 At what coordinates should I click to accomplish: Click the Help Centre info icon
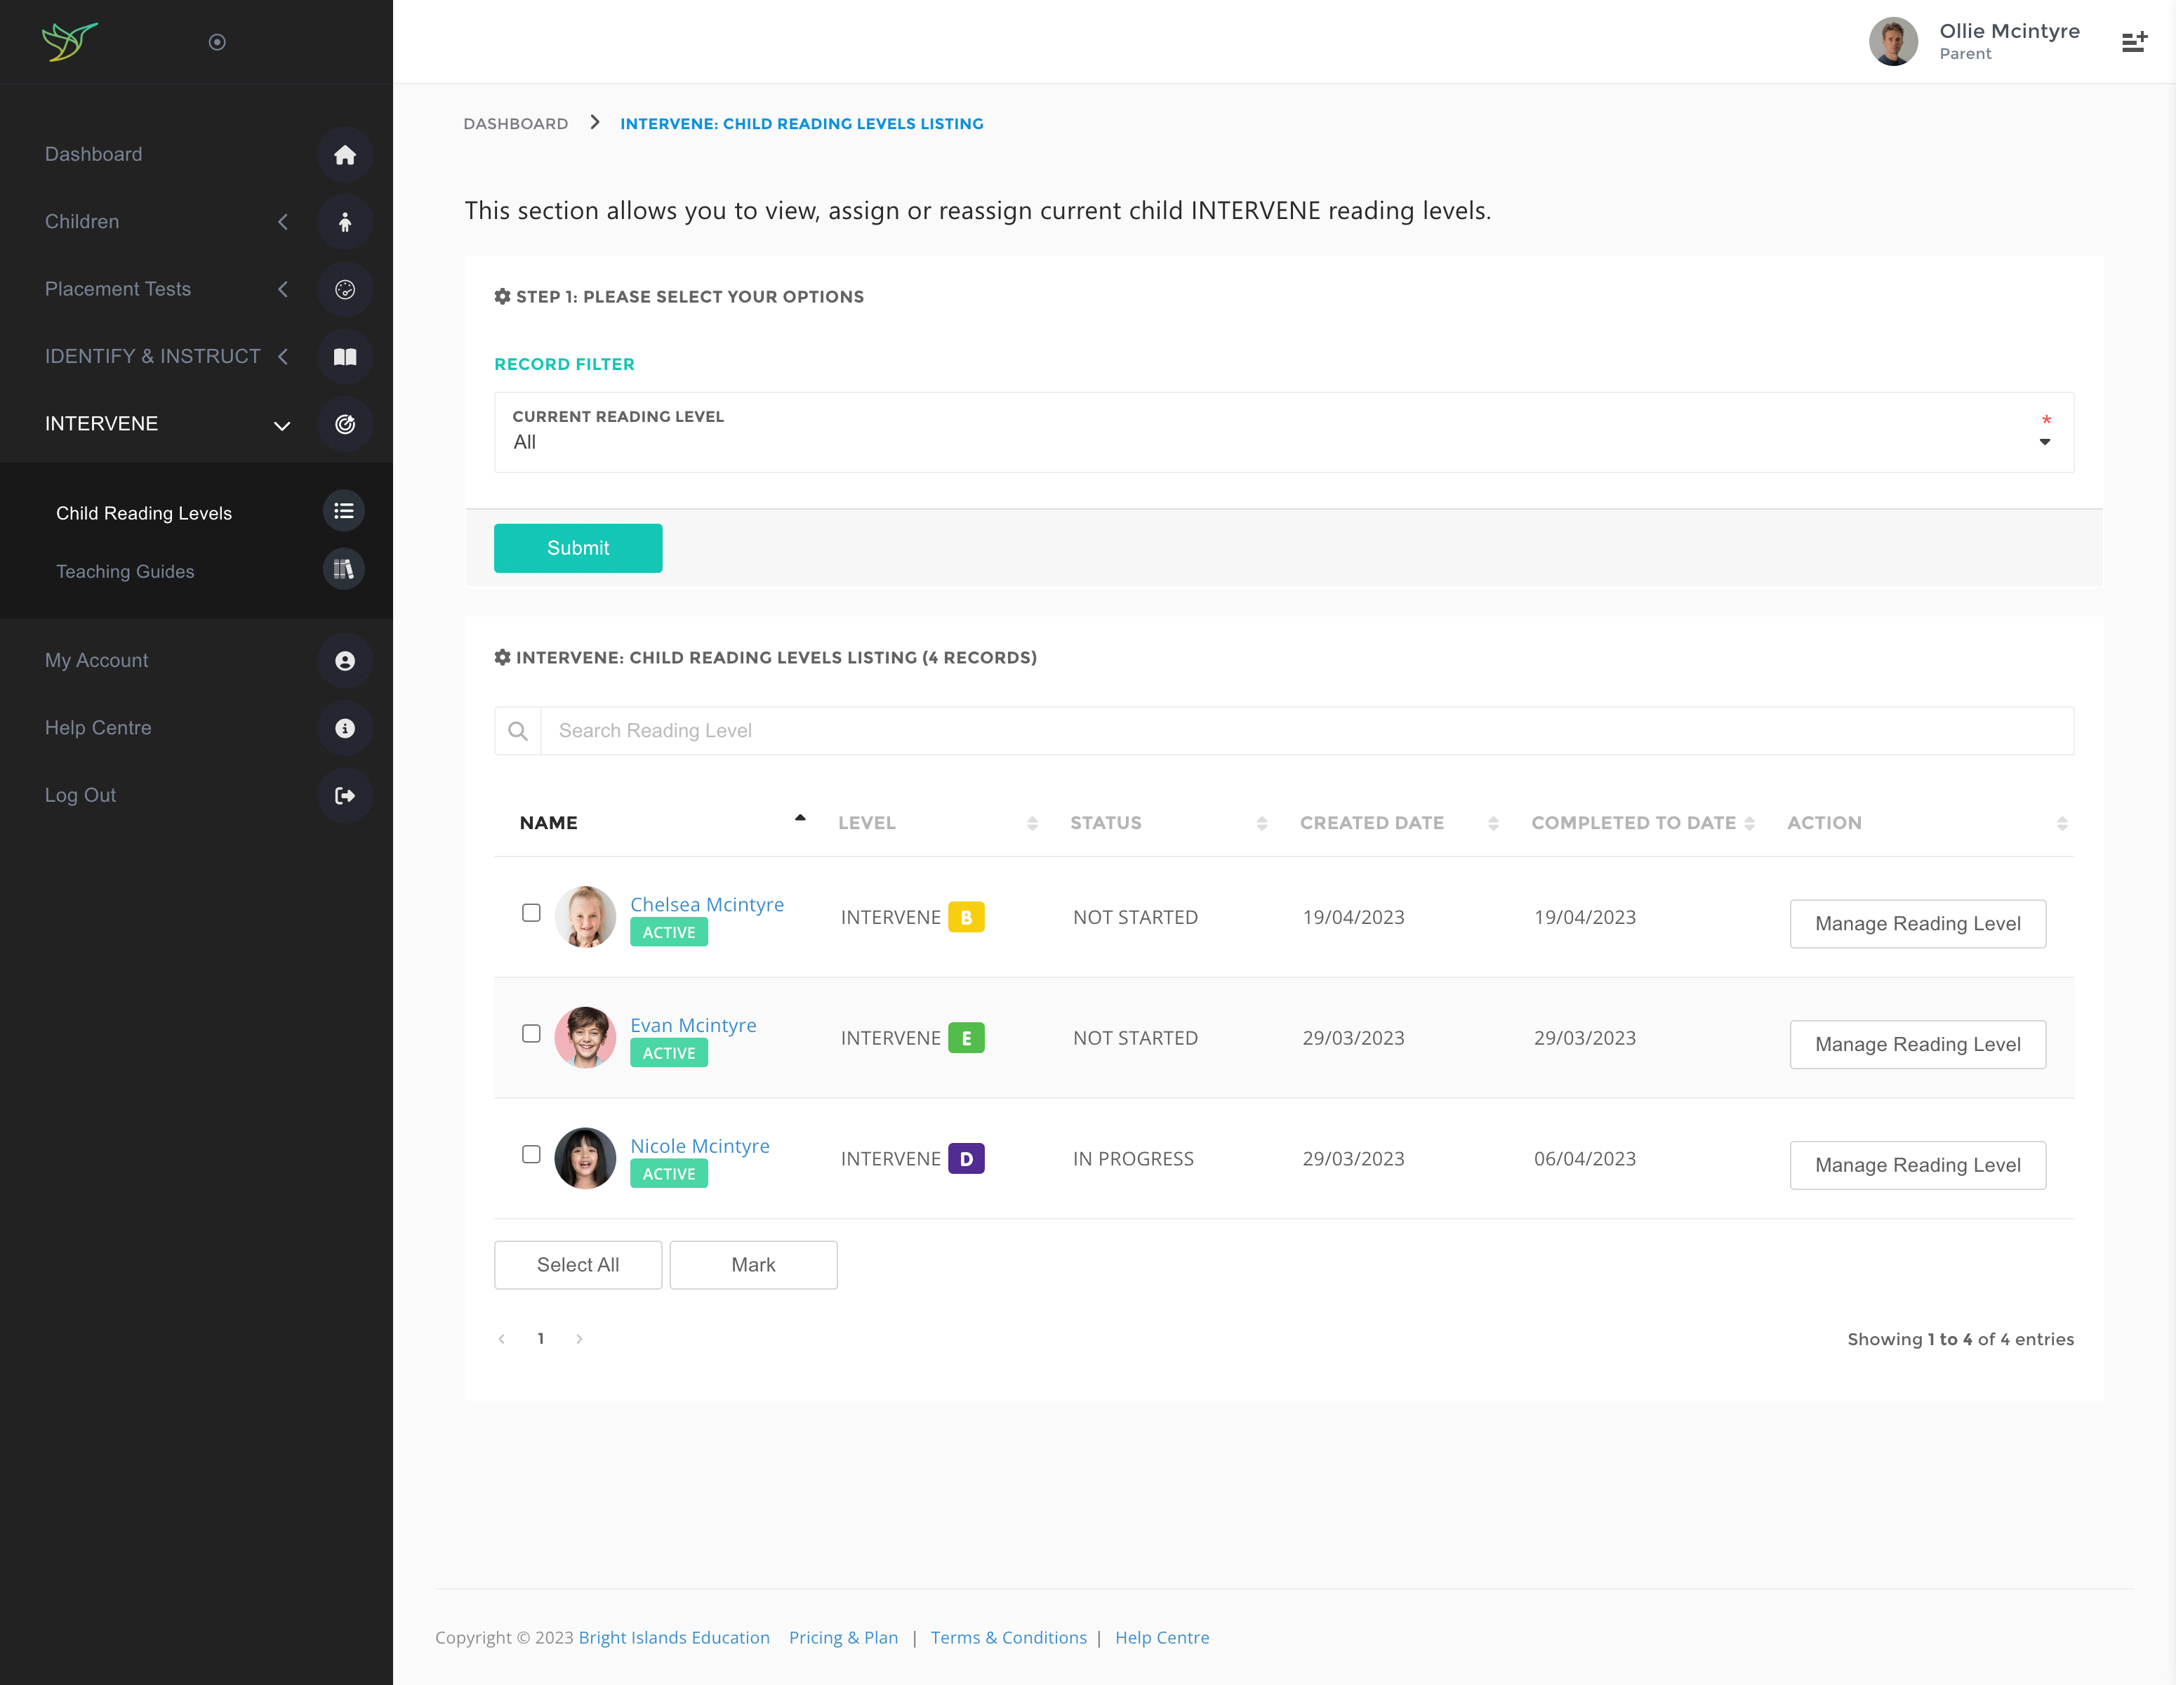click(x=345, y=728)
